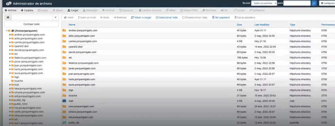Select new.porquemigato.com in file list

198,106
